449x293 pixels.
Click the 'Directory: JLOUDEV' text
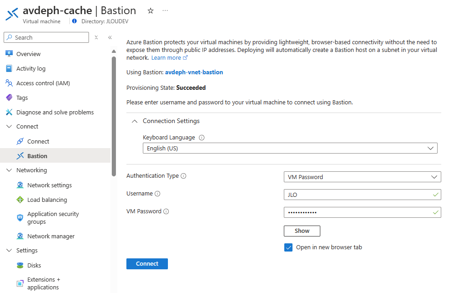click(105, 21)
